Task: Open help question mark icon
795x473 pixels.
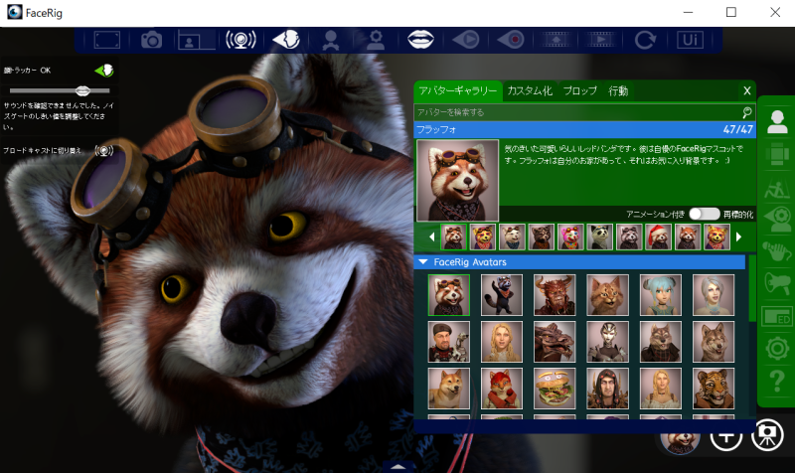Action: point(777,381)
